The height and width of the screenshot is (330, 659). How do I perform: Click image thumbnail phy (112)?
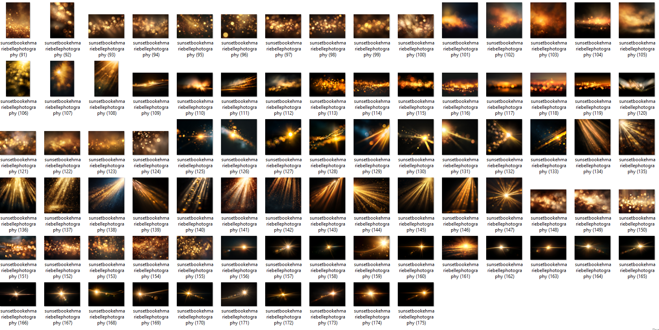283,85
